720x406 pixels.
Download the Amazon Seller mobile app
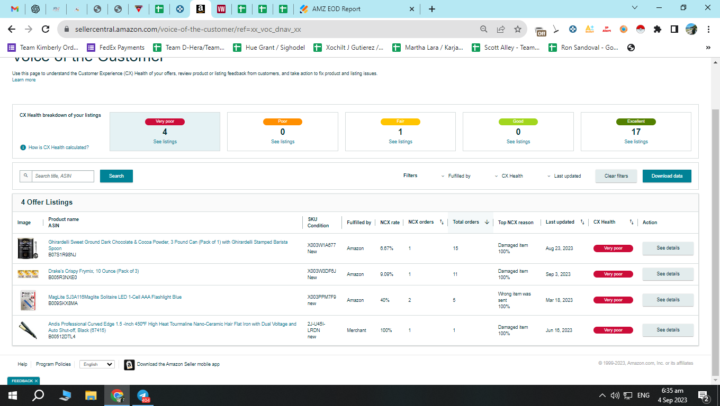[172, 364]
